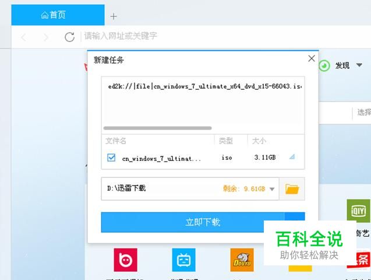Image resolution: width=371 pixels, height=280 pixels.
Task: Click the green 发现 circle icon
Action: pyautogui.click(x=324, y=65)
